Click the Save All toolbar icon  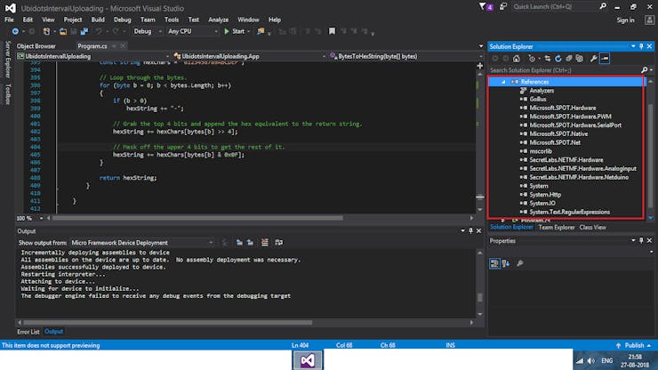tap(84, 31)
